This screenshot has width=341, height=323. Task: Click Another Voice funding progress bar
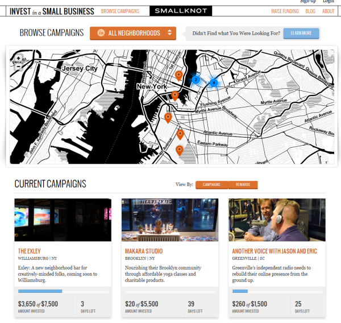pyautogui.click(x=277, y=291)
